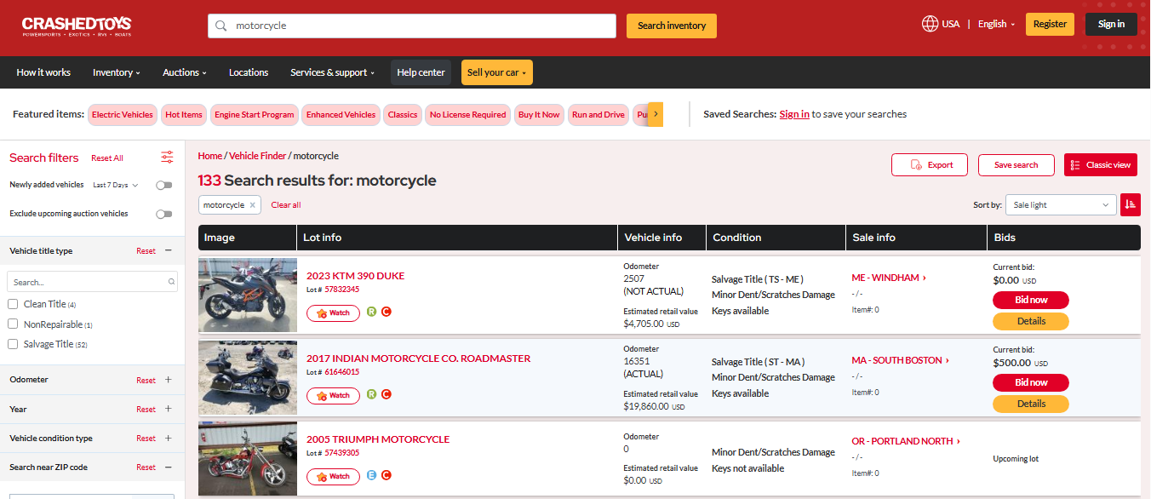The height and width of the screenshot is (499, 1151).
Task: Click magnifier icon in title type search
Action: [171, 282]
